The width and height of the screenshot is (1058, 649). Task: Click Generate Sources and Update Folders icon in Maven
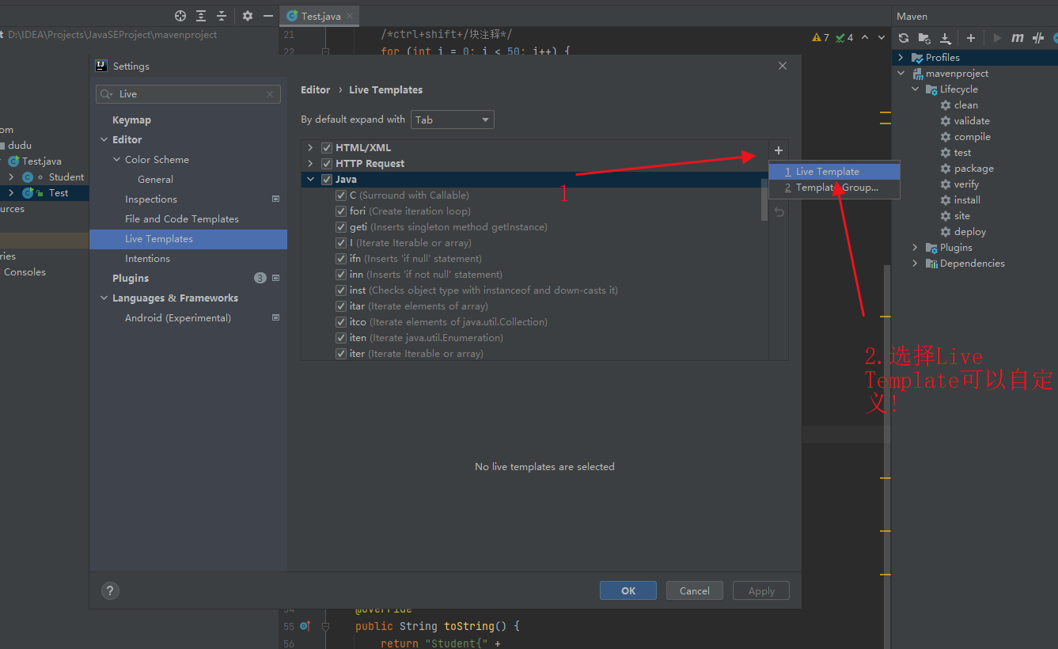tap(924, 38)
